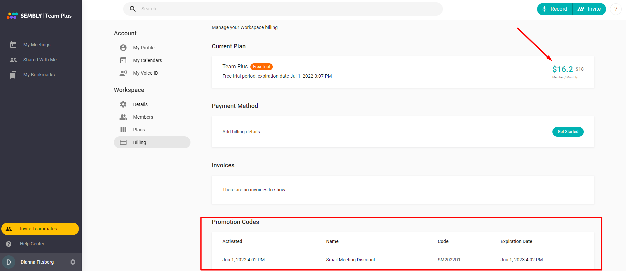Click the Help Center question icon
Image resolution: width=626 pixels, height=271 pixels.
(9, 244)
